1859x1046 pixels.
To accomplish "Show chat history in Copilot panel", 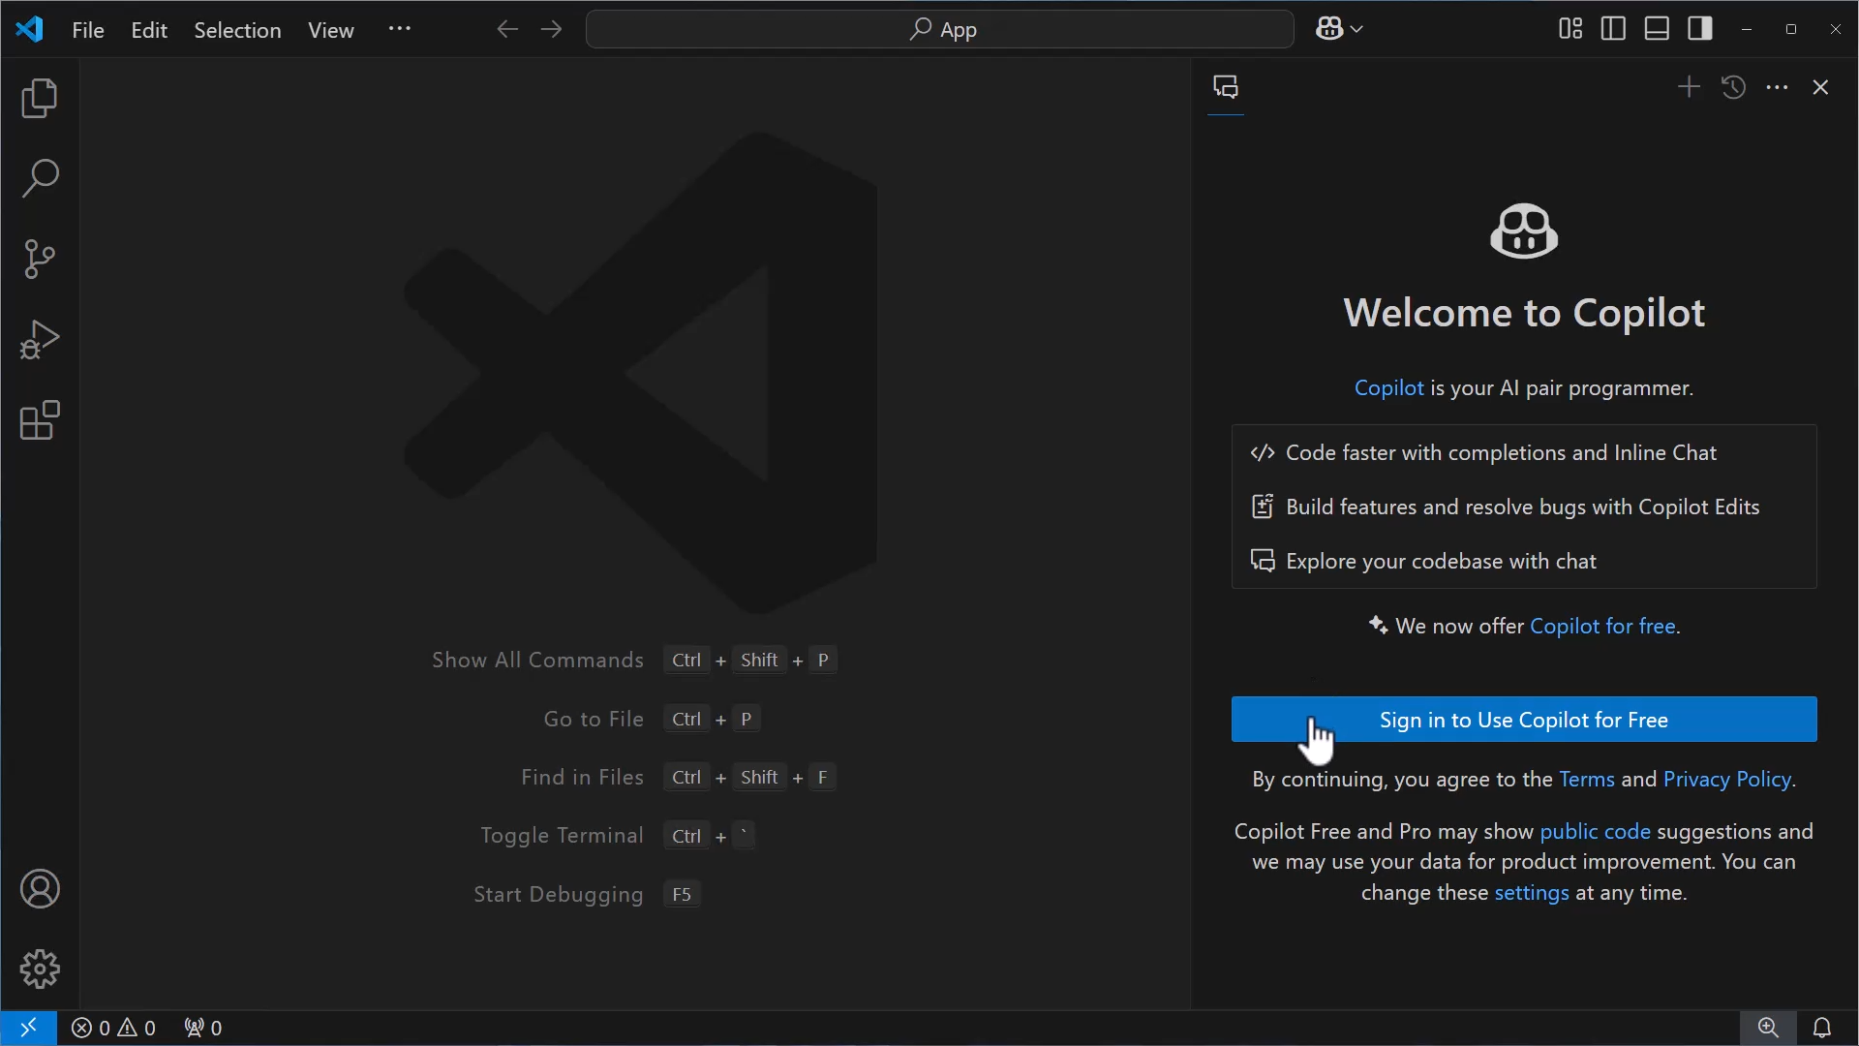I will tap(1733, 87).
